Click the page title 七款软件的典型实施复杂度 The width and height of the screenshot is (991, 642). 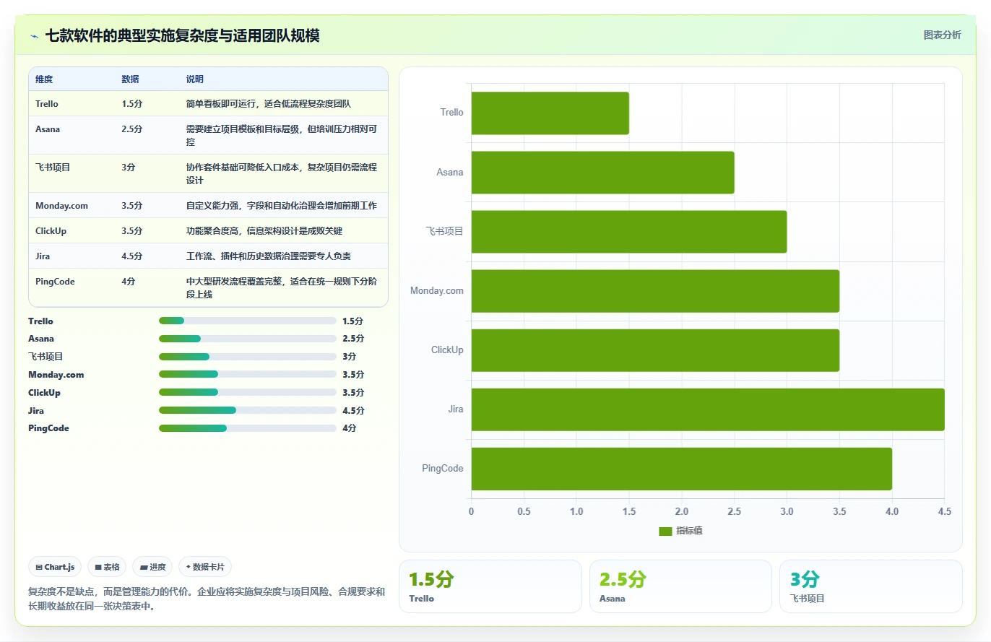pyautogui.click(x=182, y=35)
